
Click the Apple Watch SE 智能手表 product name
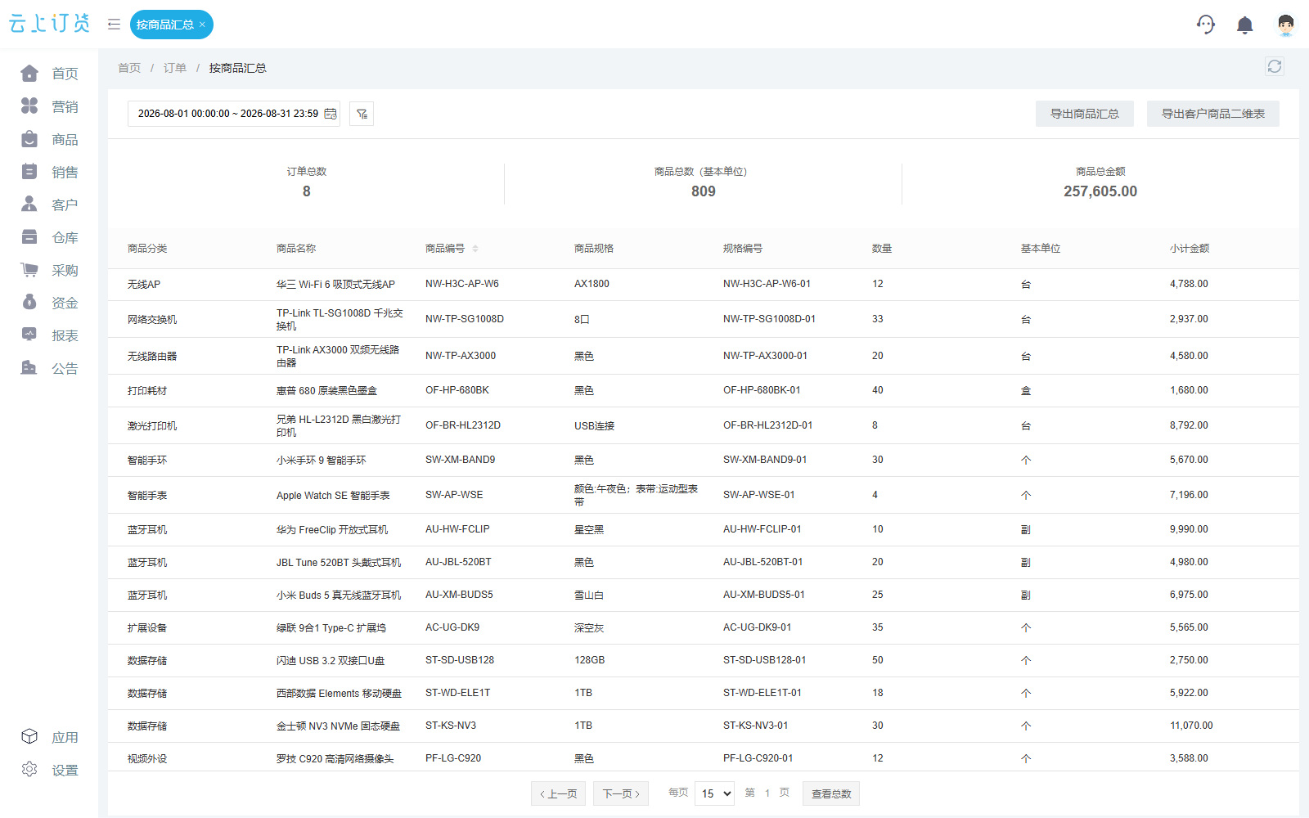[333, 496]
